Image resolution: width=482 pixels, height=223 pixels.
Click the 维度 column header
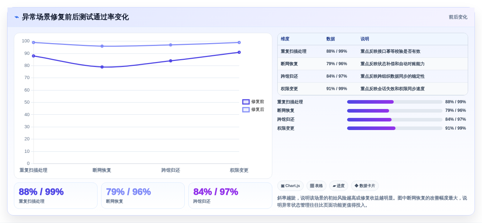285,39
